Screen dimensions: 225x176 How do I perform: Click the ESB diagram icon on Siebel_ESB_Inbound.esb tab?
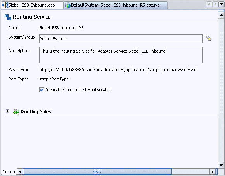pyautogui.click(x=5, y=5)
